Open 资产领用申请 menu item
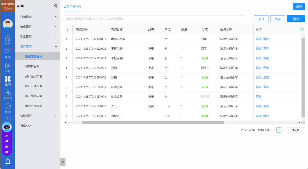The image size is (308, 169). tap(34, 76)
